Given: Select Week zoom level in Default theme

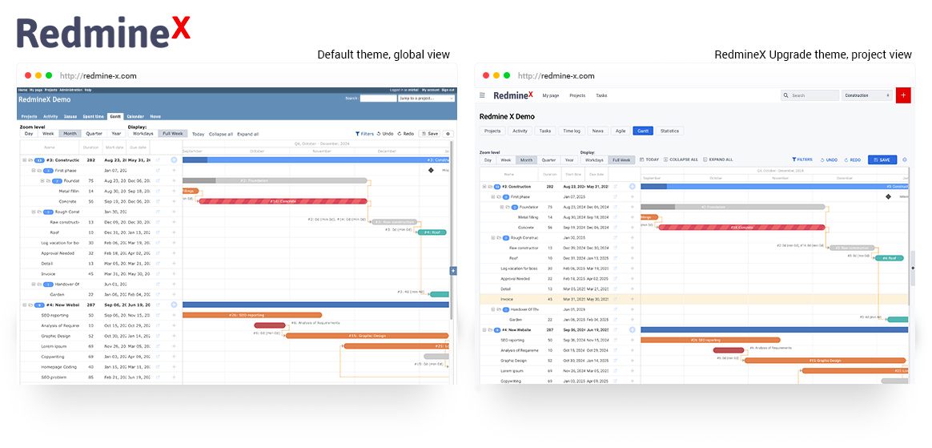Looking at the screenshot, I should (48, 134).
